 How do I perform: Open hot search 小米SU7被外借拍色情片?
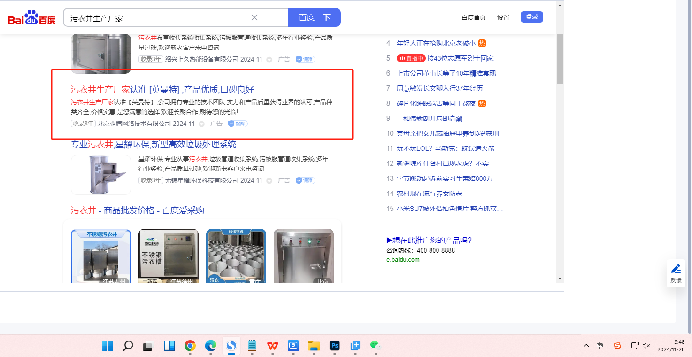[x=450, y=209]
